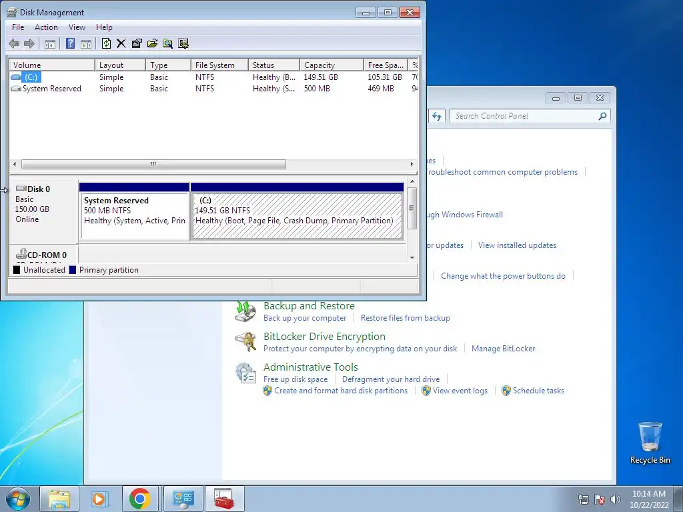Sort by the Volume column header
Viewport: 683px width, 512px height.
(x=52, y=65)
